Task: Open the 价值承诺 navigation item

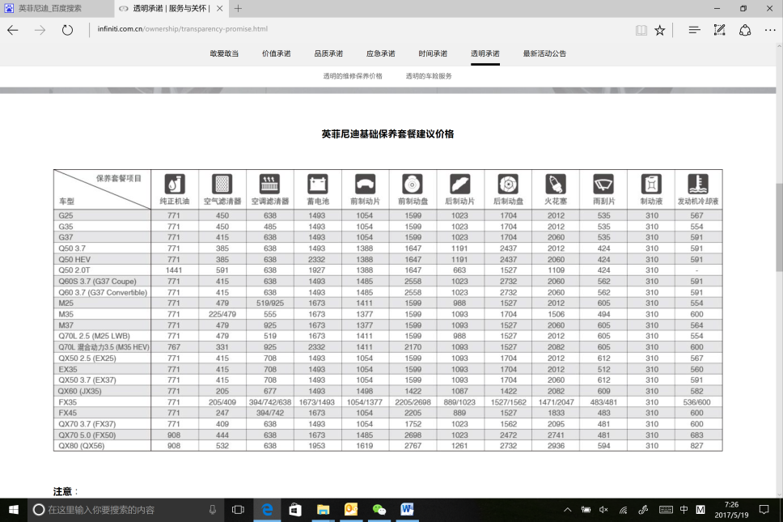Action: pos(276,53)
